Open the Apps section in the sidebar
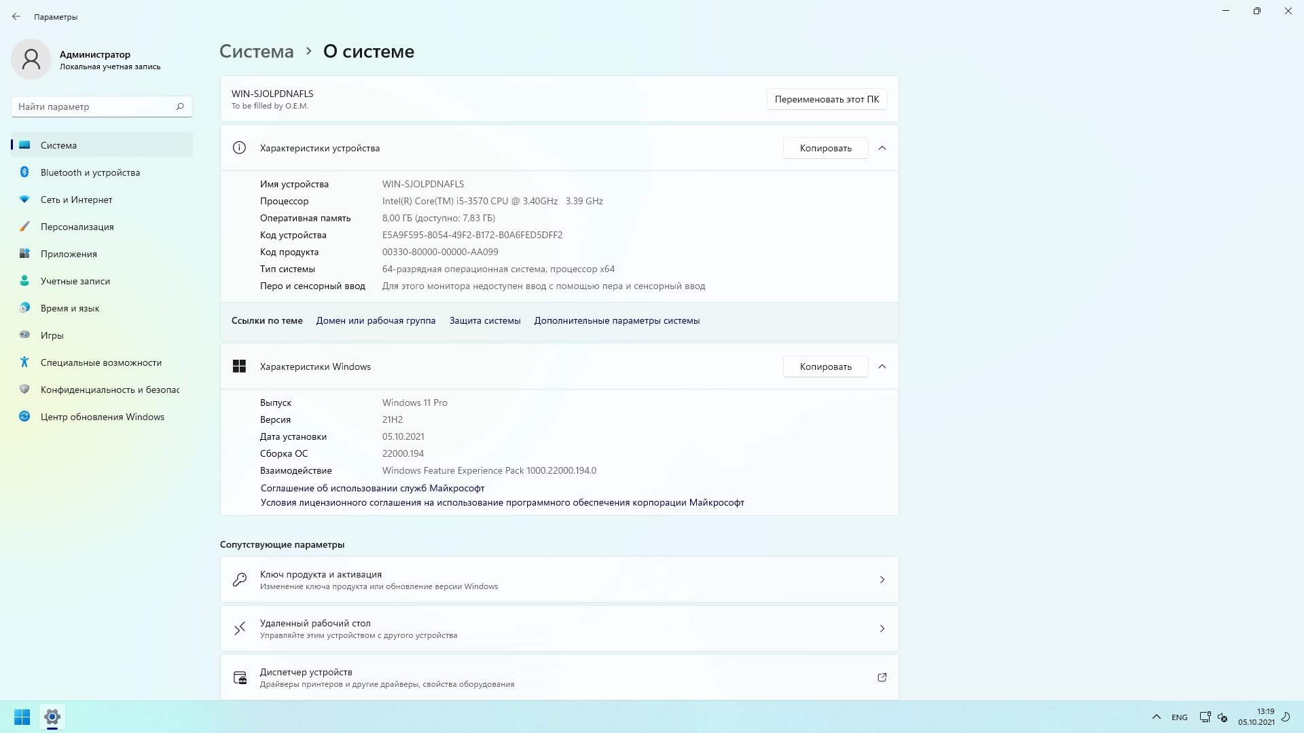 tap(69, 254)
